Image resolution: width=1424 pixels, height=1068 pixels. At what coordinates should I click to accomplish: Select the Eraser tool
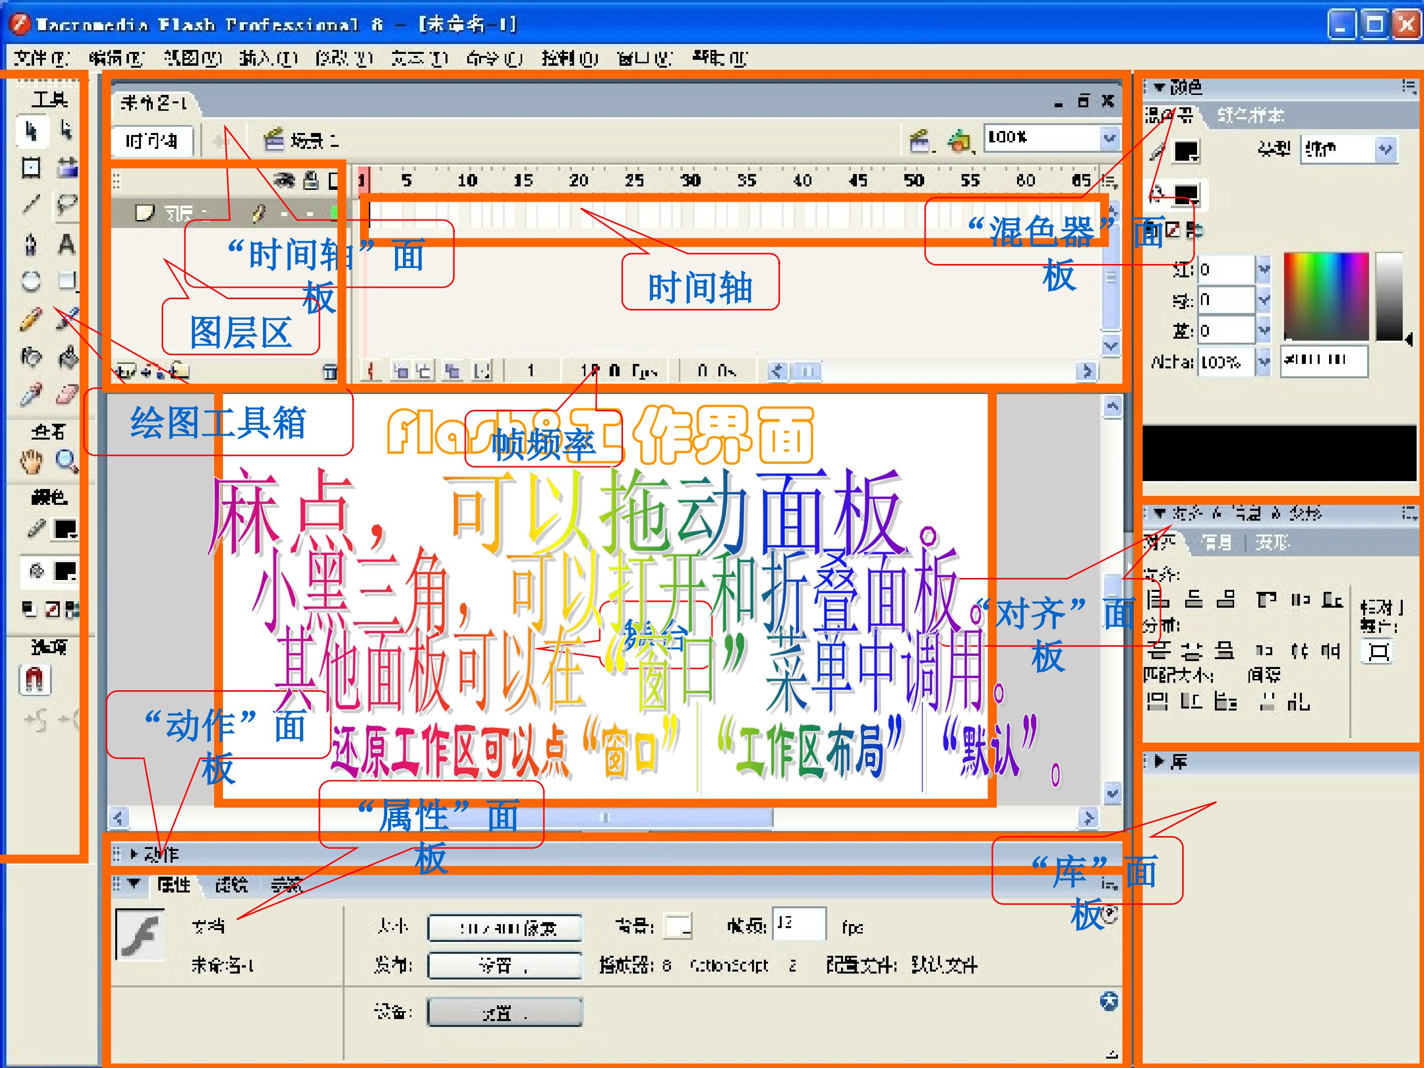[x=67, y=394]
